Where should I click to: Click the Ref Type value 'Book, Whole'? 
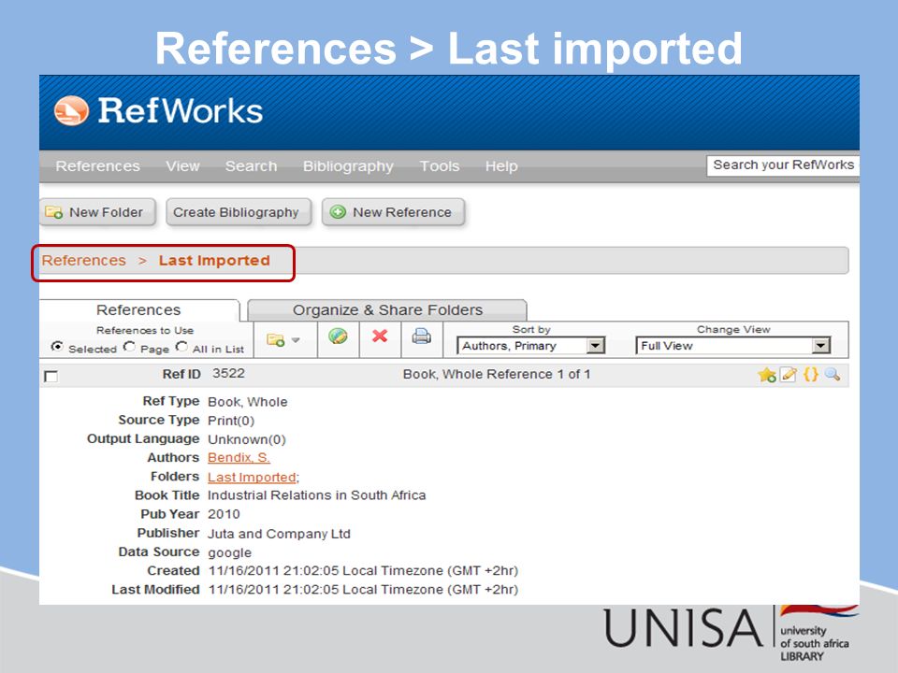247,402
